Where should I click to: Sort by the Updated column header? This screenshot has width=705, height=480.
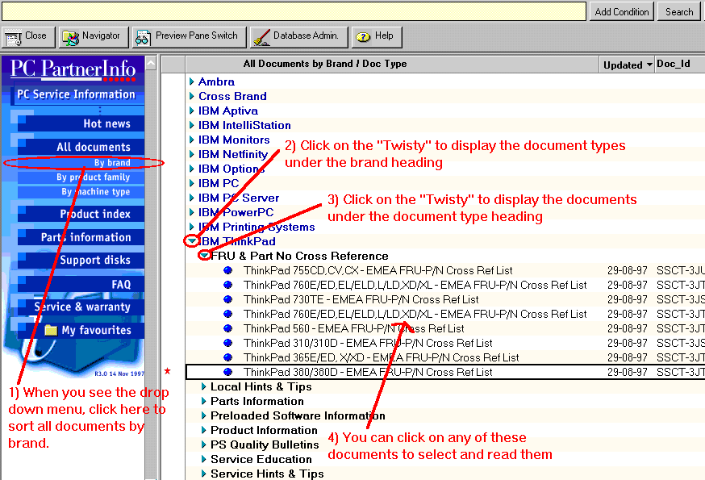pyautogui.click(x=627, y=65)
